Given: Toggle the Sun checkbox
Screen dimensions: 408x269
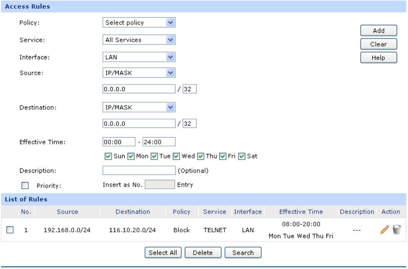Looking at the screenshot, I should pyautogui.click(x=108, y=157).
